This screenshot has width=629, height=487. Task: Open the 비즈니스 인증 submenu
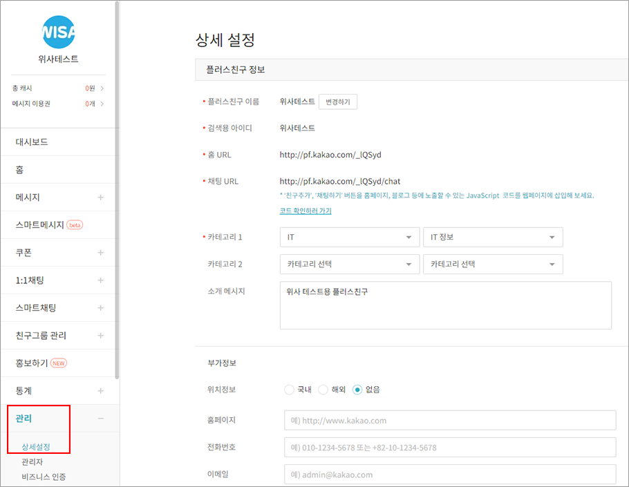point(44,477)
